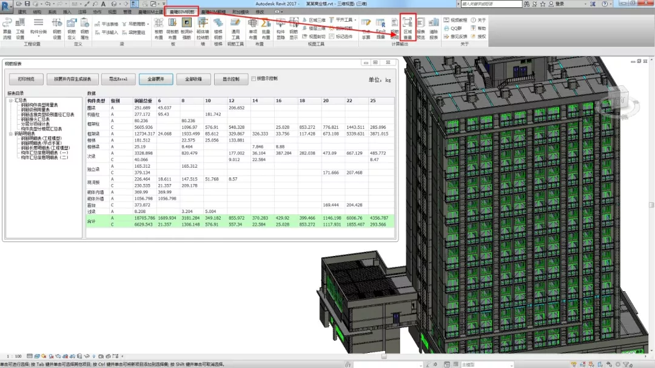Viewport: 655px width, 368px height.
Task: Click the 板筋布置 slab rebar icon
Action: 159,28
